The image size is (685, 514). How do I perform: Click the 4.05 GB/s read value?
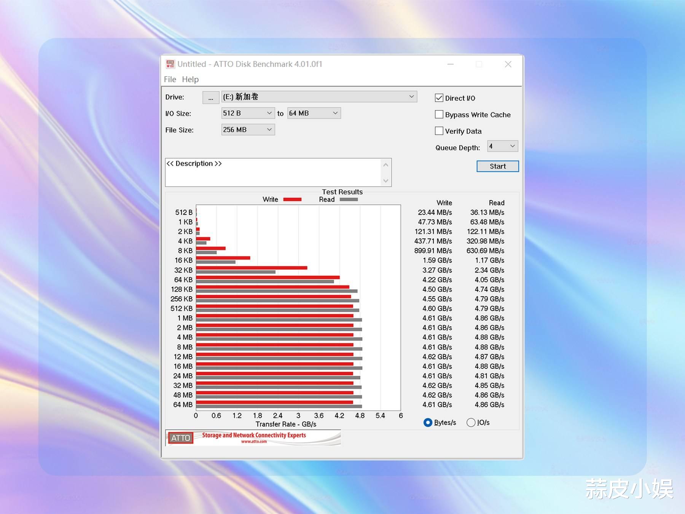(x=489, y=279)
